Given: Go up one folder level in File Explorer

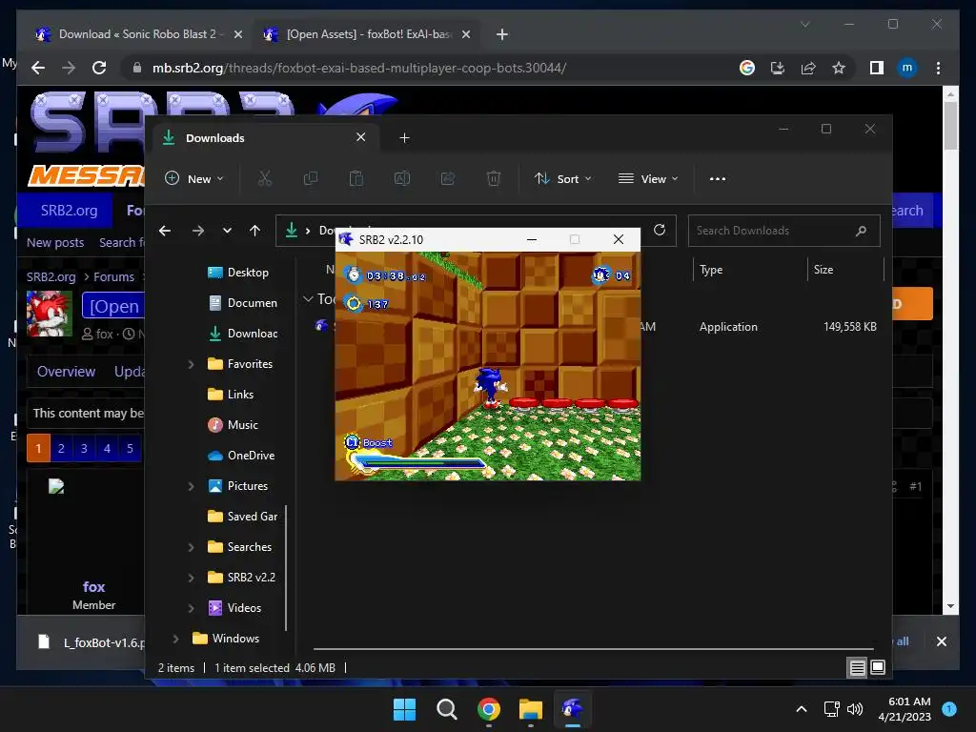Looking at the screenshot, I should [254, 231].
